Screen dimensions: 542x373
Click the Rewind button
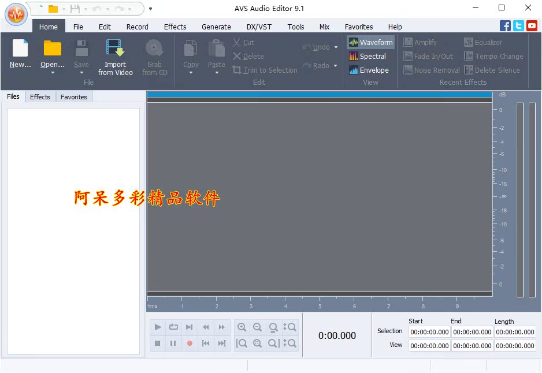click(206, 327)
